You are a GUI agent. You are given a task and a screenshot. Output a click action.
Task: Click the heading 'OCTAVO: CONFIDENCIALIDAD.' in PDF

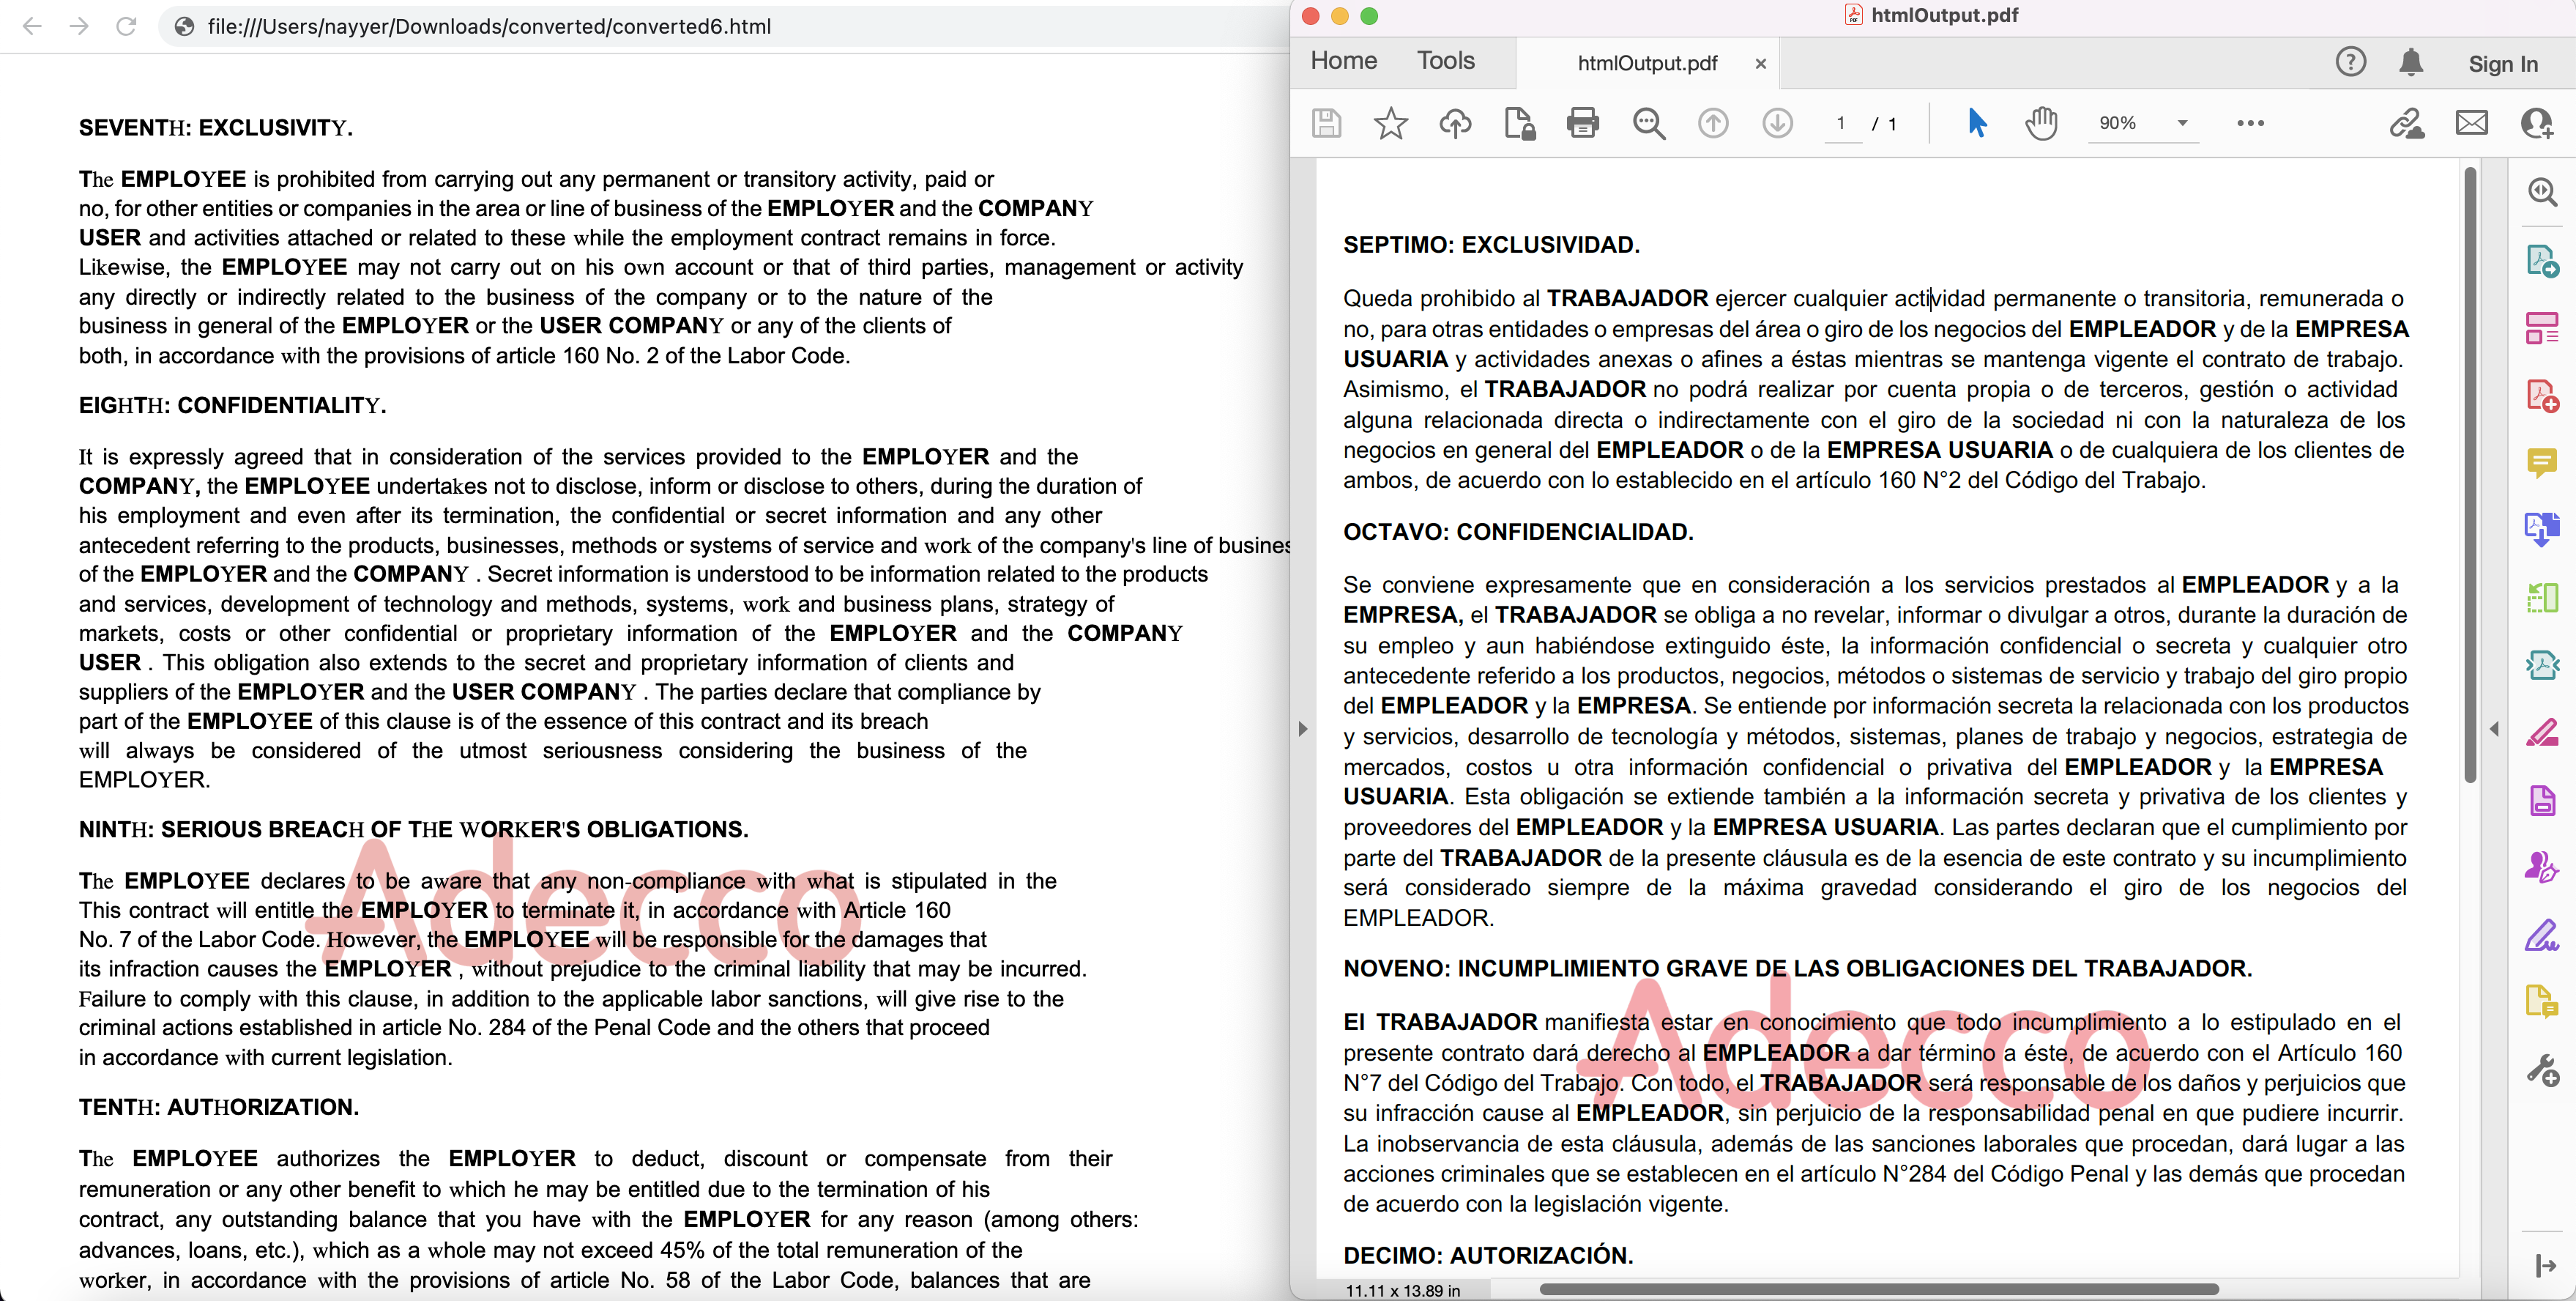tap(1518, 533)
